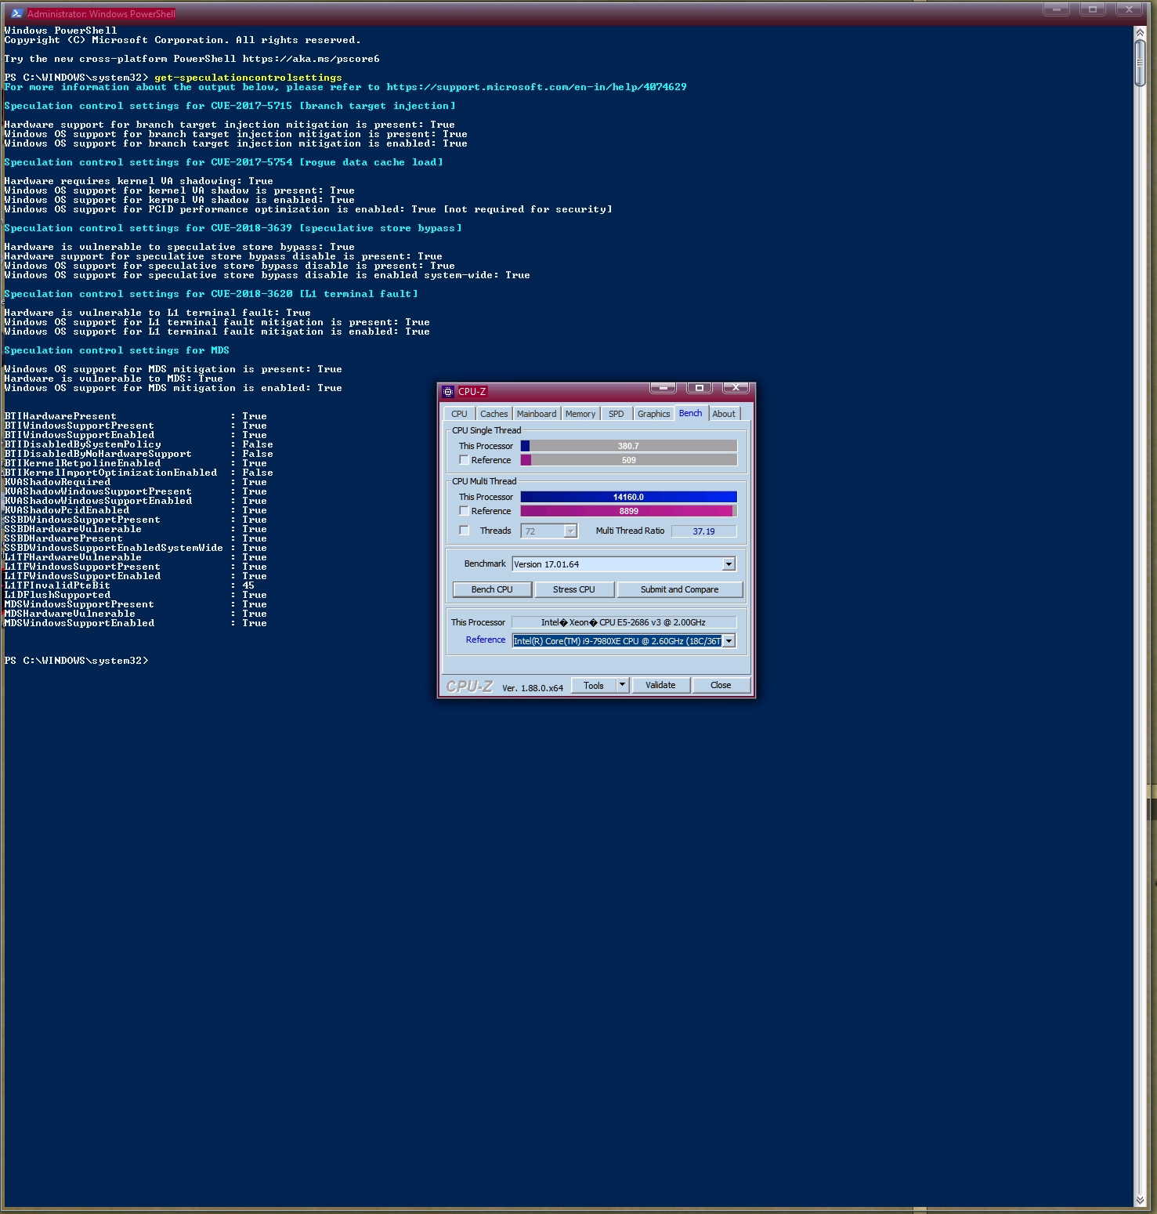The height and width of the screenshot is (1214, 1157).
Task: Switch to the Memory tab
Action: point(580,414)
